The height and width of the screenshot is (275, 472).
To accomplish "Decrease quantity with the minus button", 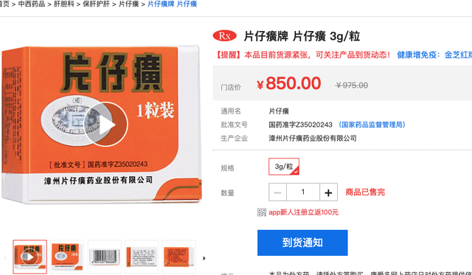I will coord(277,192).
